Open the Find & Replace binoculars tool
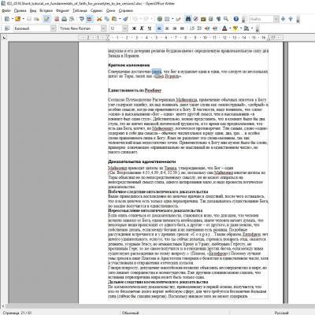This screenshot has height=315, width=315. pyautogui.click(x=188, y=19)
